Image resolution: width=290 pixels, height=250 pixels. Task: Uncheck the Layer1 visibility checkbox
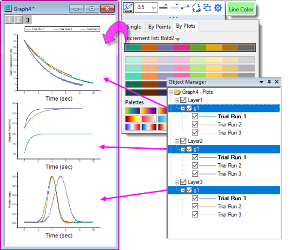[x=183, y=100]
